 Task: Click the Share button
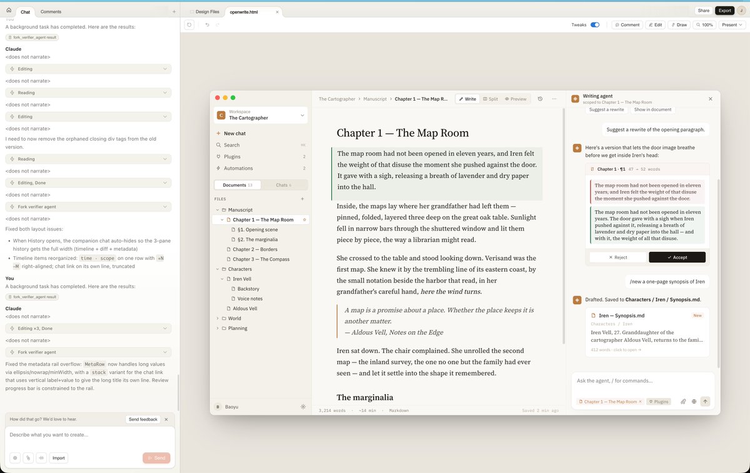pyautogui.click(x=704, y=11)
